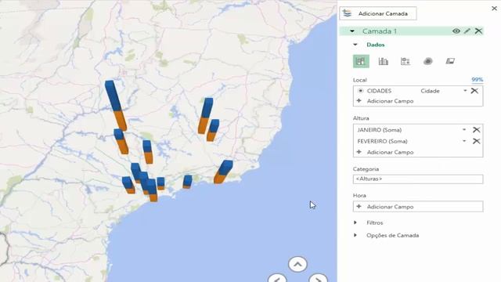Viewport: 501px width, 282px height.
Task: Select region visualization type
Action: pyautogui.click(x=450, y=61)
